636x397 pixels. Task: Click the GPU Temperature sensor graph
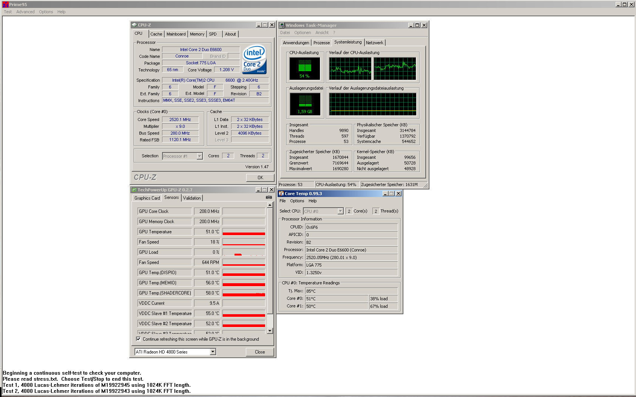coord(244,232)
